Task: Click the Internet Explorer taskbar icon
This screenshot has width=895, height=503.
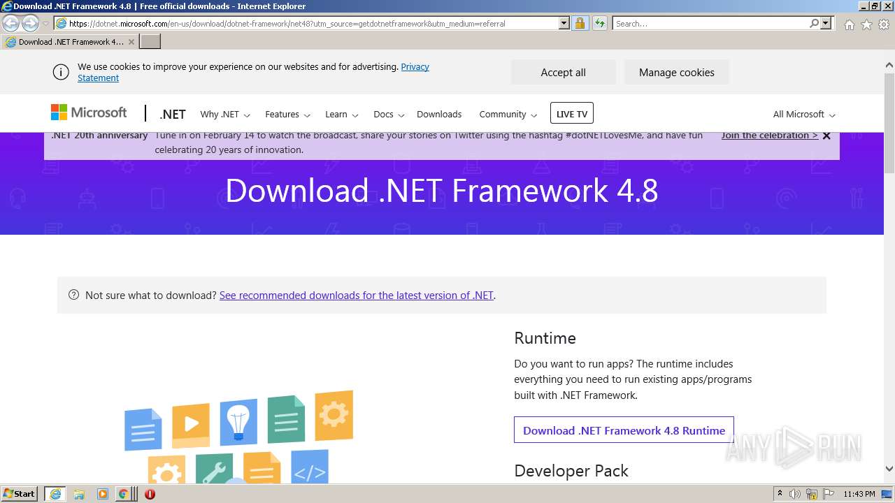Action: point(55,494)
